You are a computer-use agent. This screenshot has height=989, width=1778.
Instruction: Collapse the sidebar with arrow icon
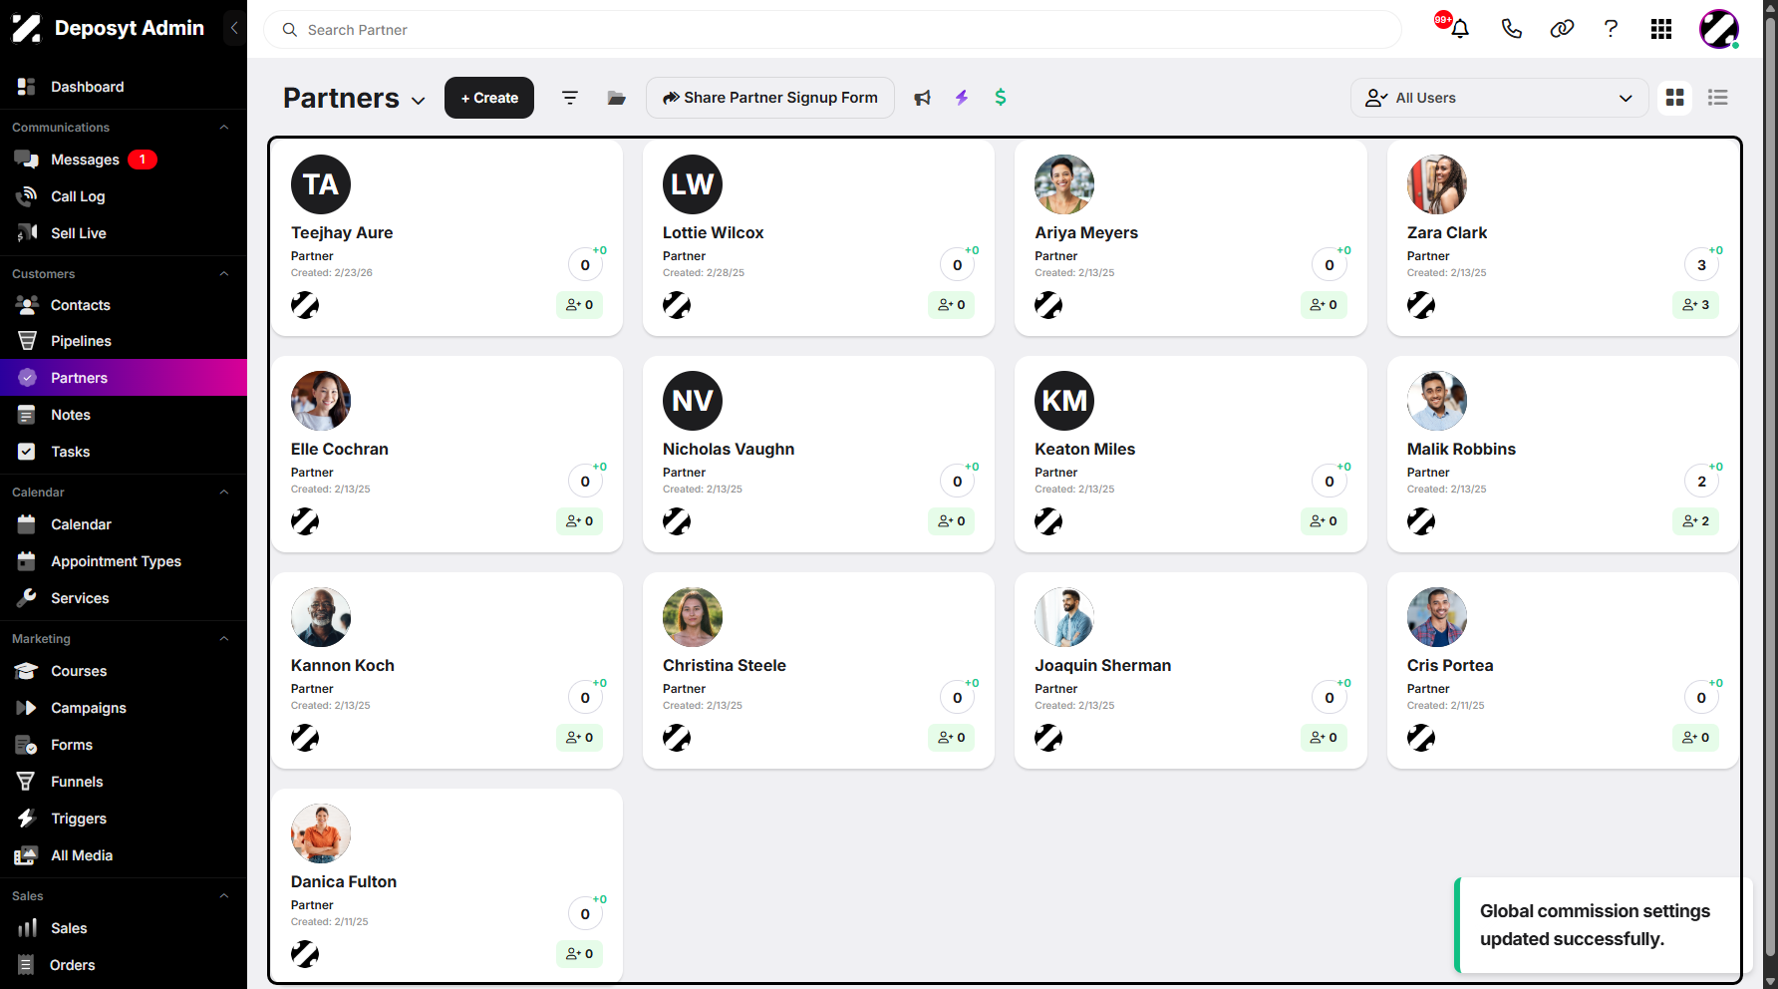pyautogui.click(x=234, y=28)
